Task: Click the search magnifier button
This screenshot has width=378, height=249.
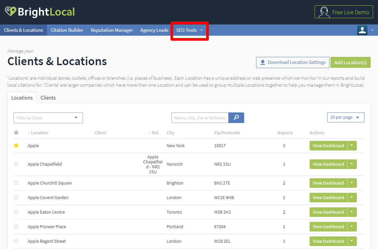Action: point(236,117)
